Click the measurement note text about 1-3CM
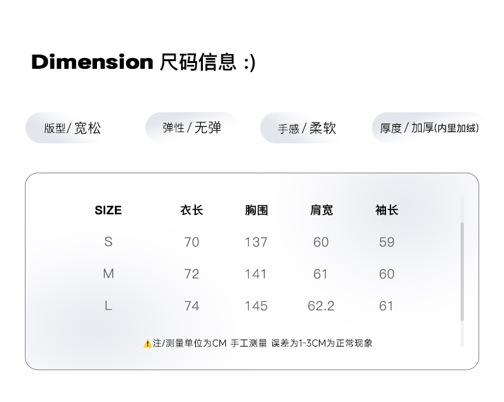Image resolution: width=504 pixels, height=402 pixels. pyautogui.click(x=263, y=343)
